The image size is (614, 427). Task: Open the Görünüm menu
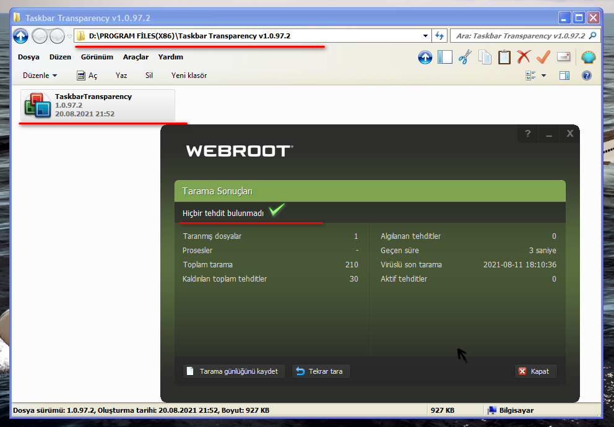pos(97,57)
